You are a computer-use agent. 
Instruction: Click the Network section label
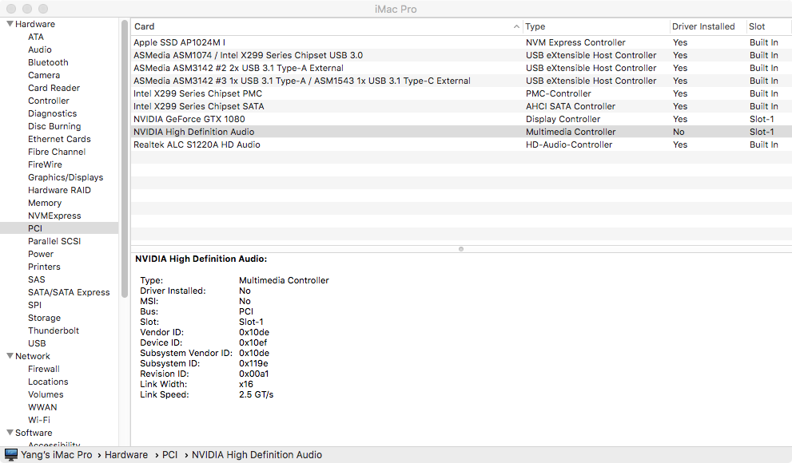point(32,355)
